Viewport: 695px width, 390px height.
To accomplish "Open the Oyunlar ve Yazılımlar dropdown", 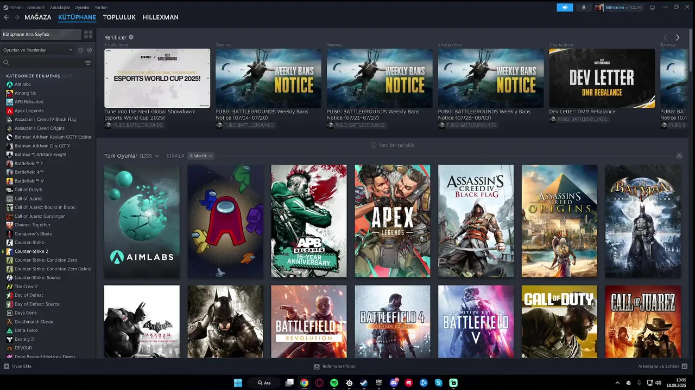I will pyautogui.click(x=37, y=50).
